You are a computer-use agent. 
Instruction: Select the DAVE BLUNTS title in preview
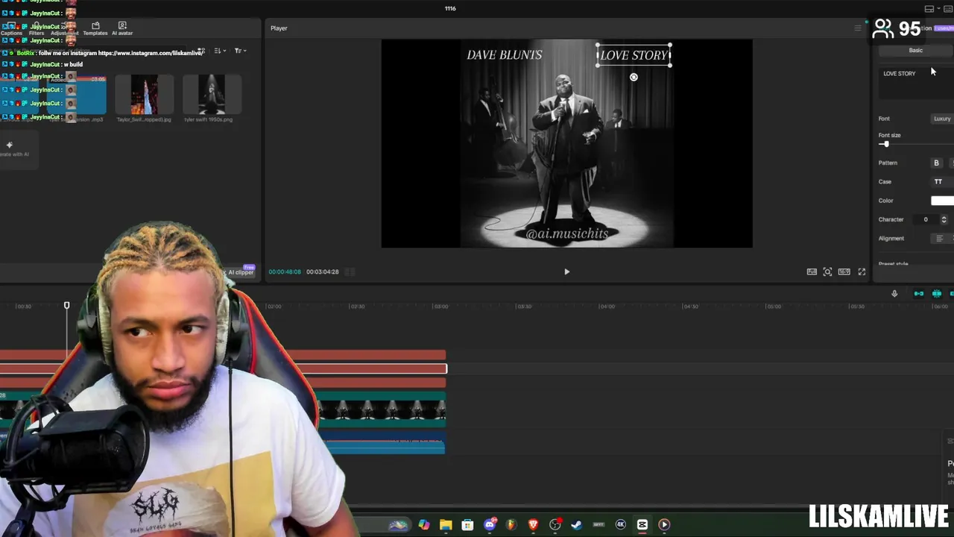pyautogui.click(x=505, y=54)
